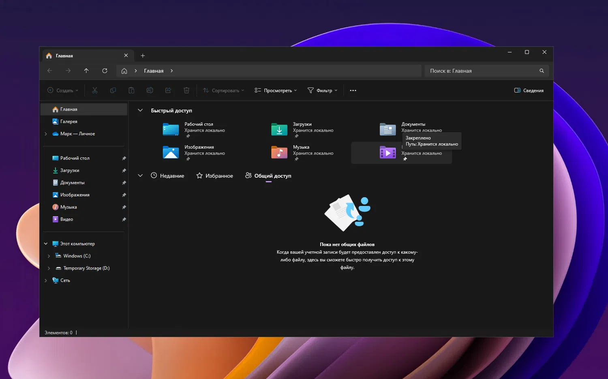Click the home icon in the address bar
The height and width of the screenshot is (379, 608).
click(124, 71)
